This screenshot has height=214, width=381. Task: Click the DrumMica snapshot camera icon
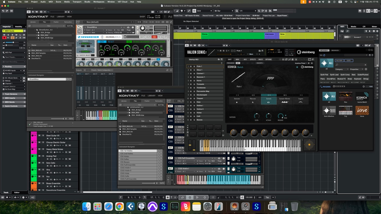[128, 27]
